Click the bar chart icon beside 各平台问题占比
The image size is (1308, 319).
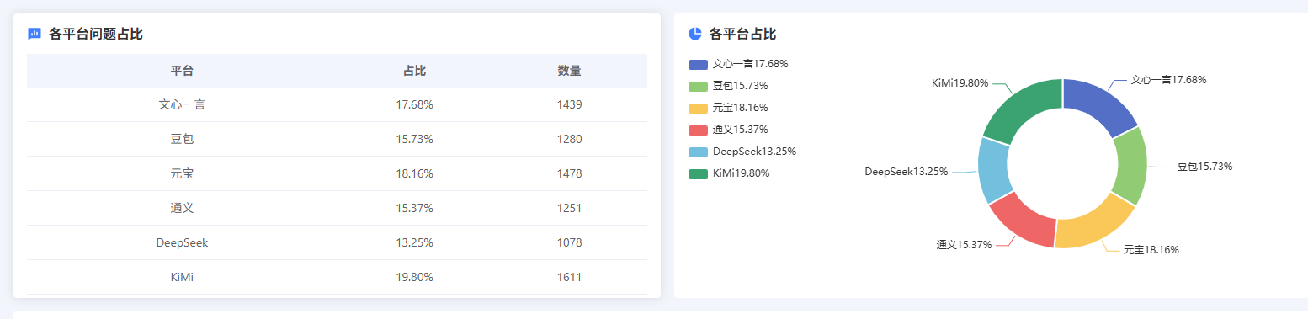(35, 35)
